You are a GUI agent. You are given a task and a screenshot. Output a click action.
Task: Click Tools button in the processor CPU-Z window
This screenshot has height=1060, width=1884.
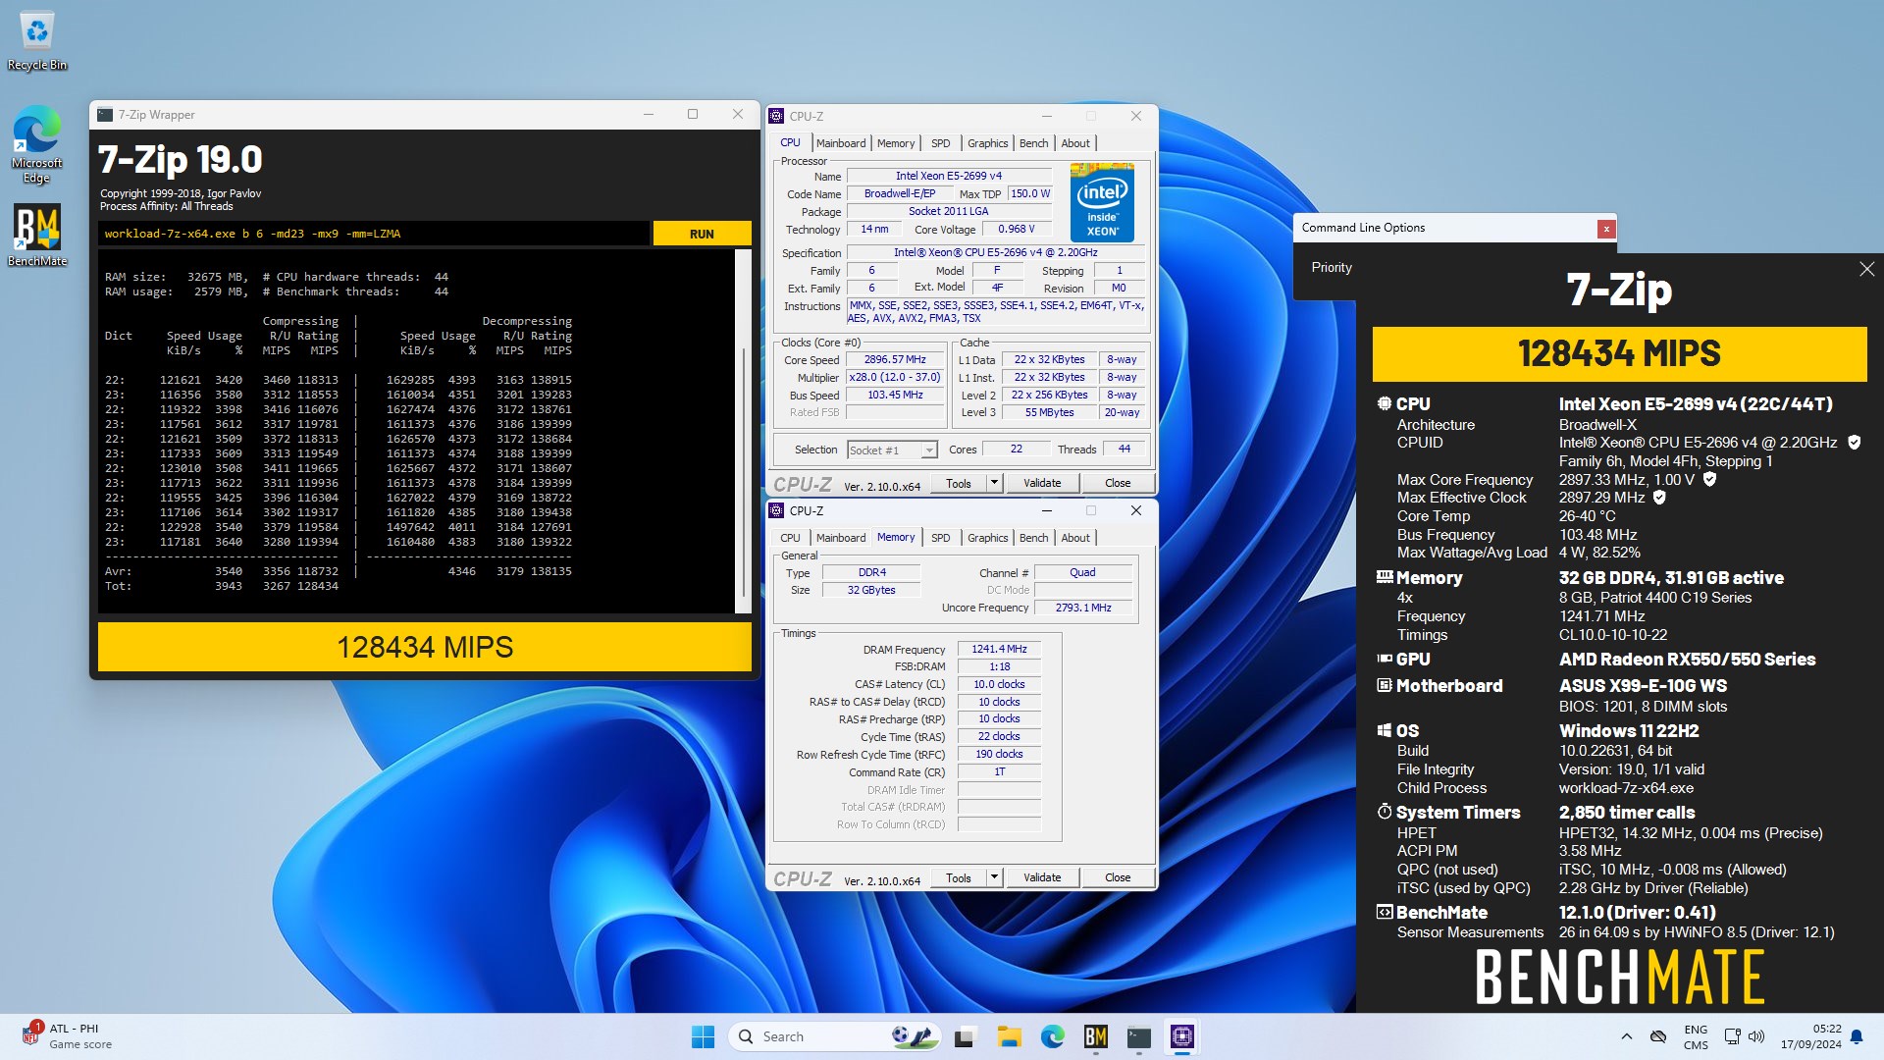(x=958, y=483)
